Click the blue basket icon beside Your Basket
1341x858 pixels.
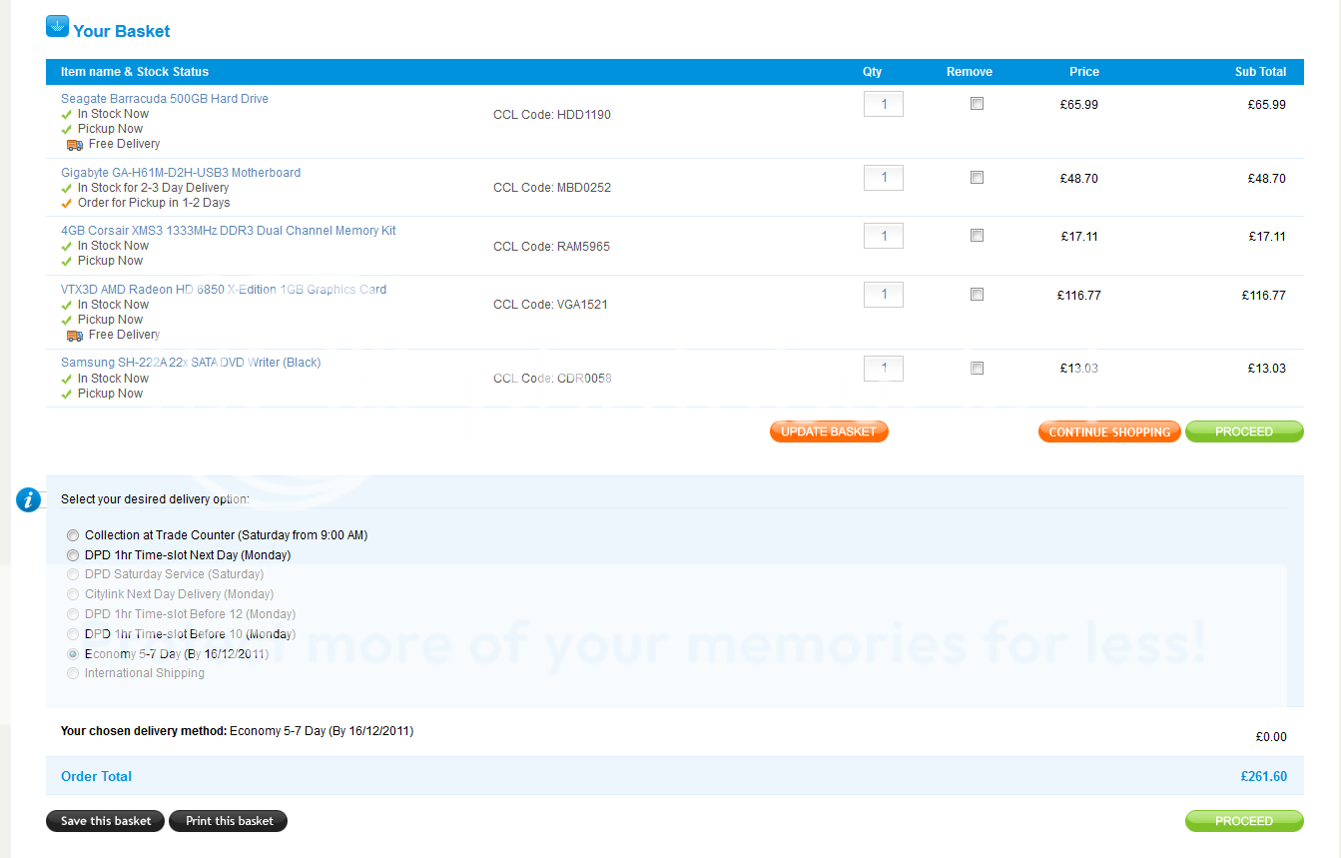(57, 26)
